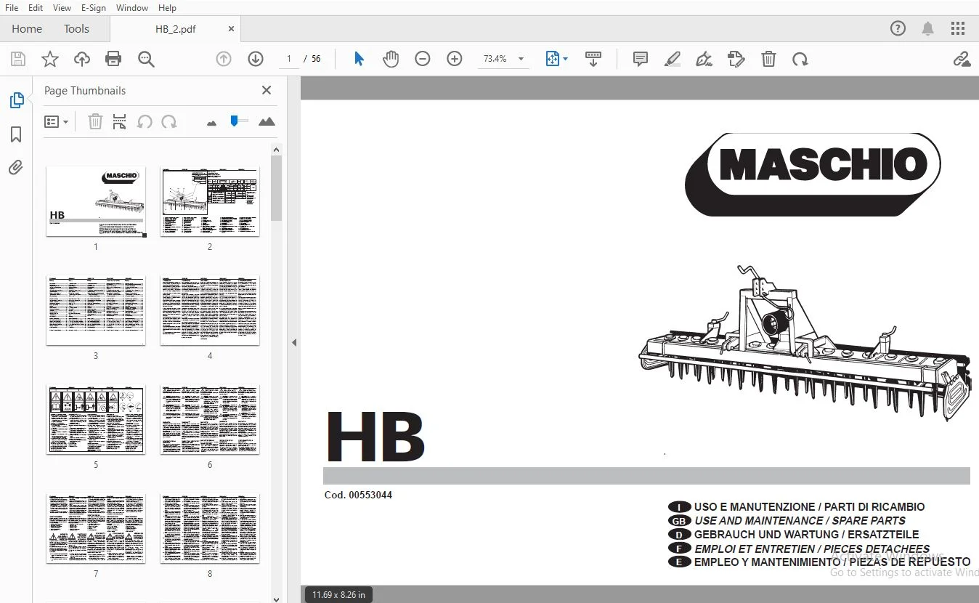Screen dimensions: 979x603
Task: Show the Page Thumbnails panel icon
Action: tap(17, 101)
